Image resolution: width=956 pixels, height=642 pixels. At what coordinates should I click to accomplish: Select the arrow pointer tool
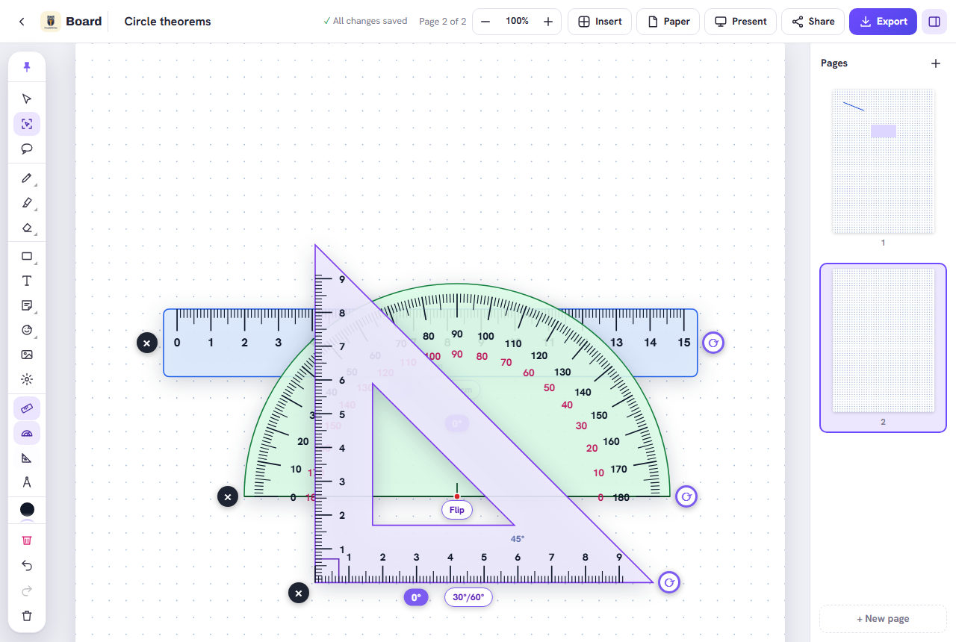27,99
